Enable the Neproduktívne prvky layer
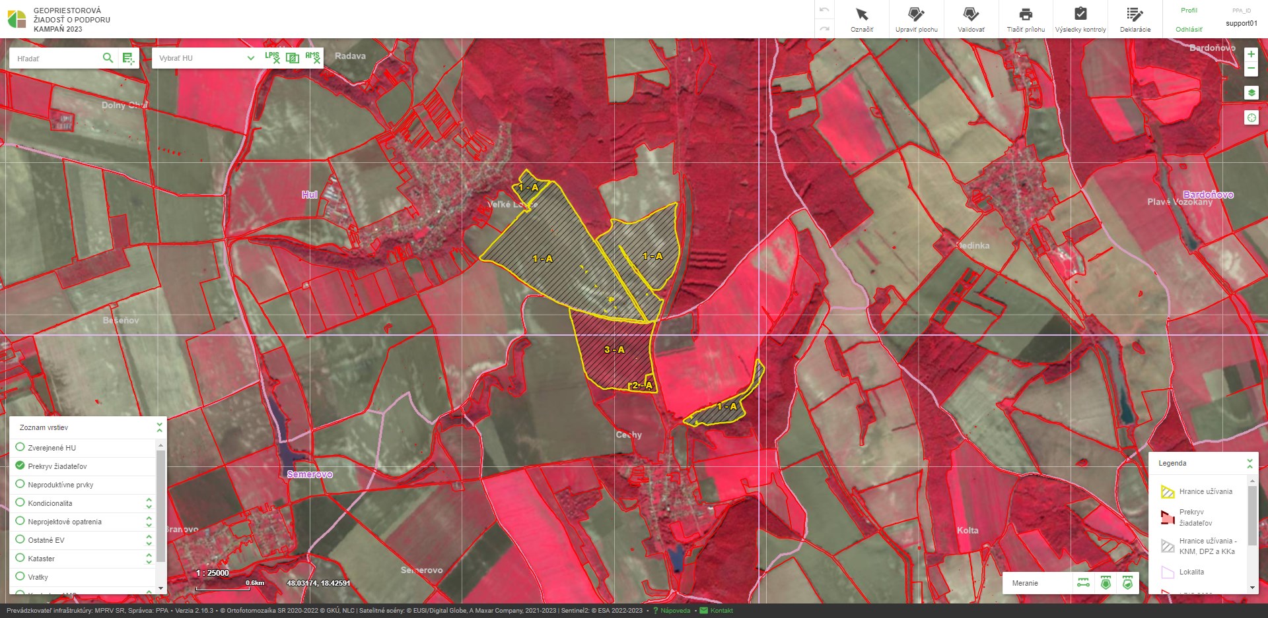 click(x=20, y=484)
